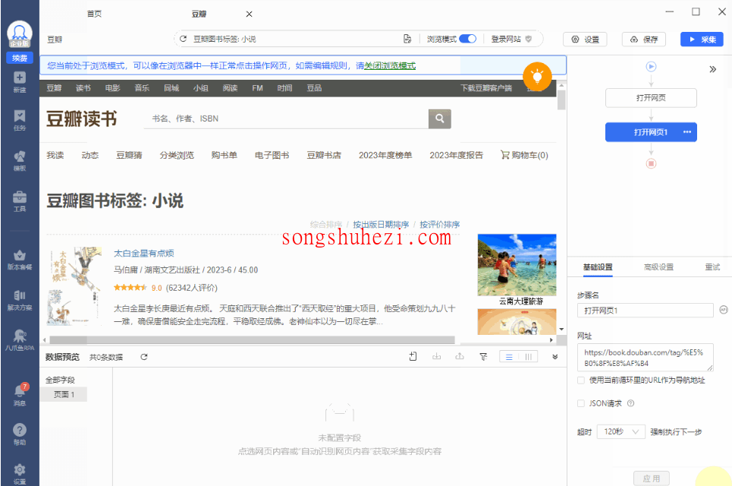The image size is (732, 486).
Task: Open the 设置 button in top toolbar
Action: (x=585, y=39)
